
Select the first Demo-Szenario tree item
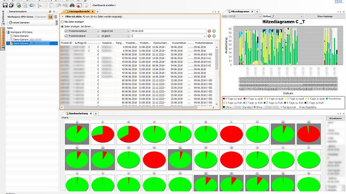click(x=21, y=36)
